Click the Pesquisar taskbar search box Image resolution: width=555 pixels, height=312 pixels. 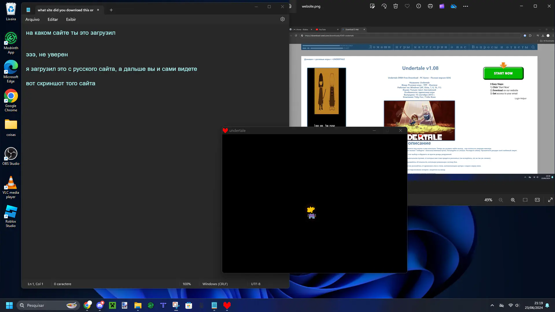click(48, 305)
